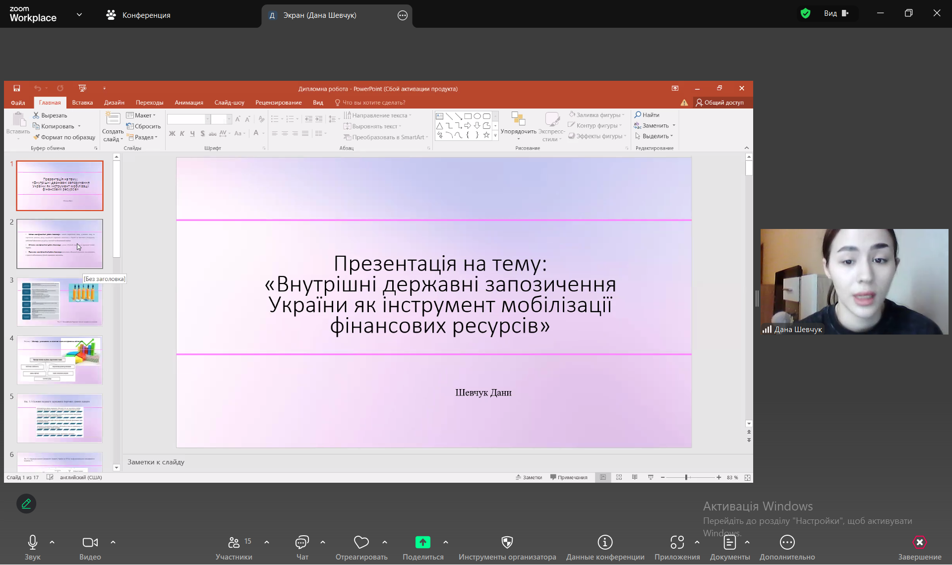Image resolution: width=952 pixels, height=565 pixels.
Task: Expand audio options arrow next to microphone
Action: (x=52, y=542)
